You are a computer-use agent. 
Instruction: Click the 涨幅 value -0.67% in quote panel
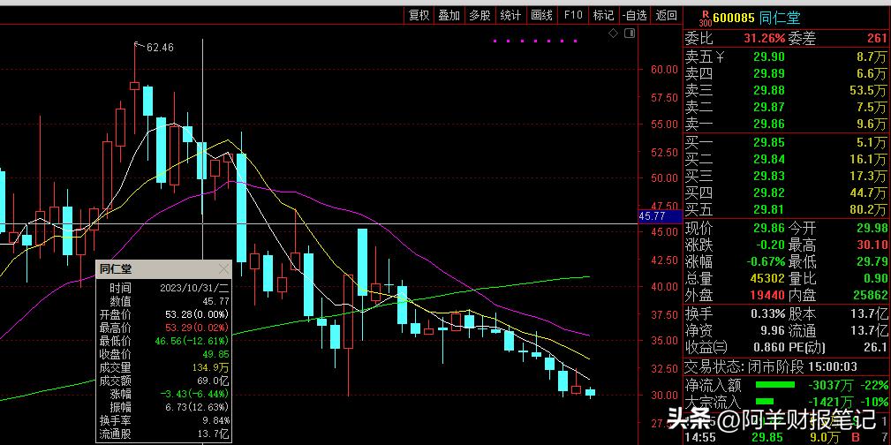[x=766, y=262]
